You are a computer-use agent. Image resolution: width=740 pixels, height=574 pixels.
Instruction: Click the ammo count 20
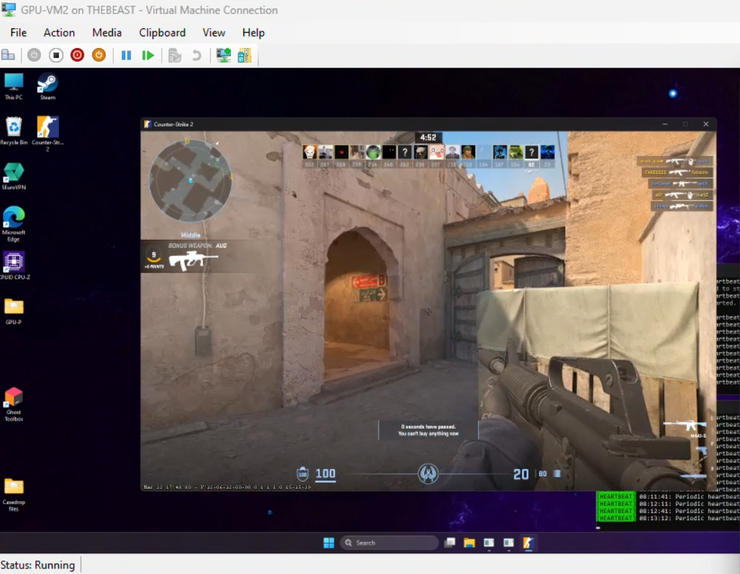521,474
